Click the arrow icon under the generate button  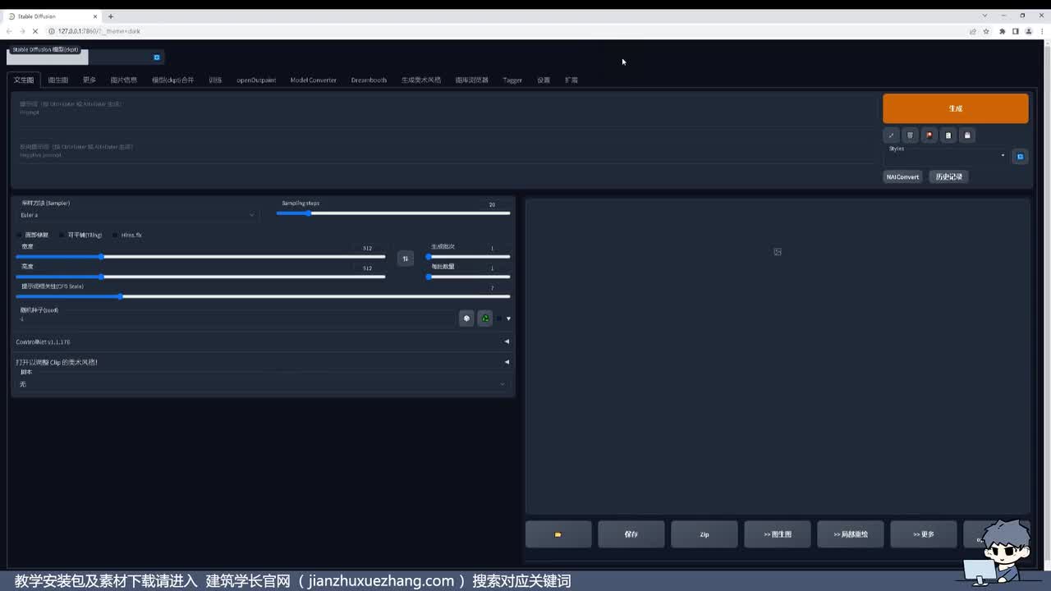[891, 135]
